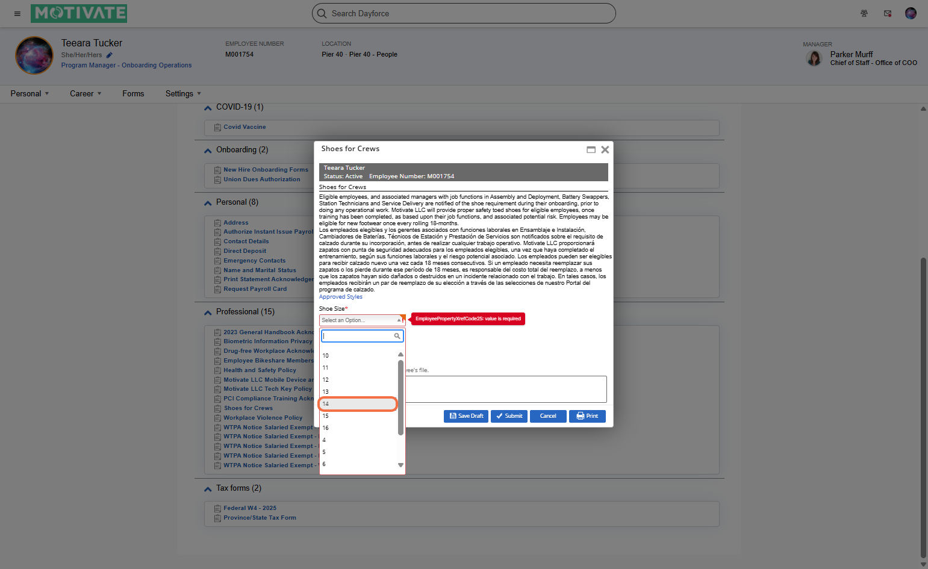Click the Print button
Screen dimensions: 928x569
587,416
